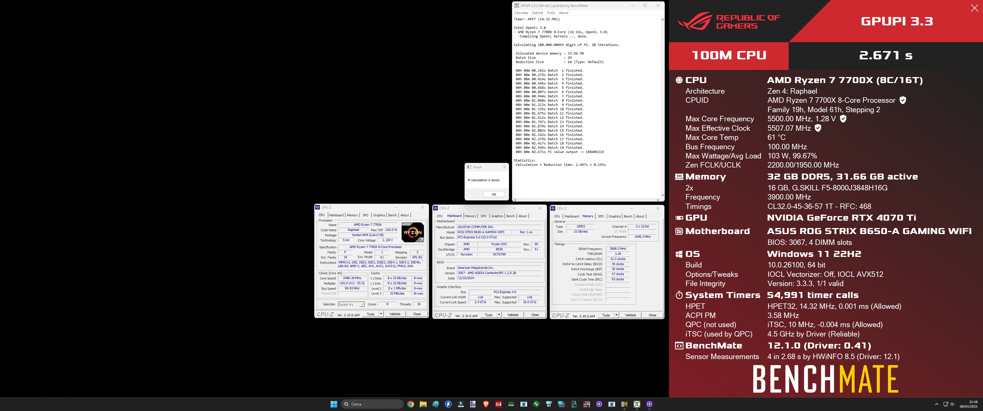
Task: Click the red binary digits taskbar icon
Action: (587, 404)
